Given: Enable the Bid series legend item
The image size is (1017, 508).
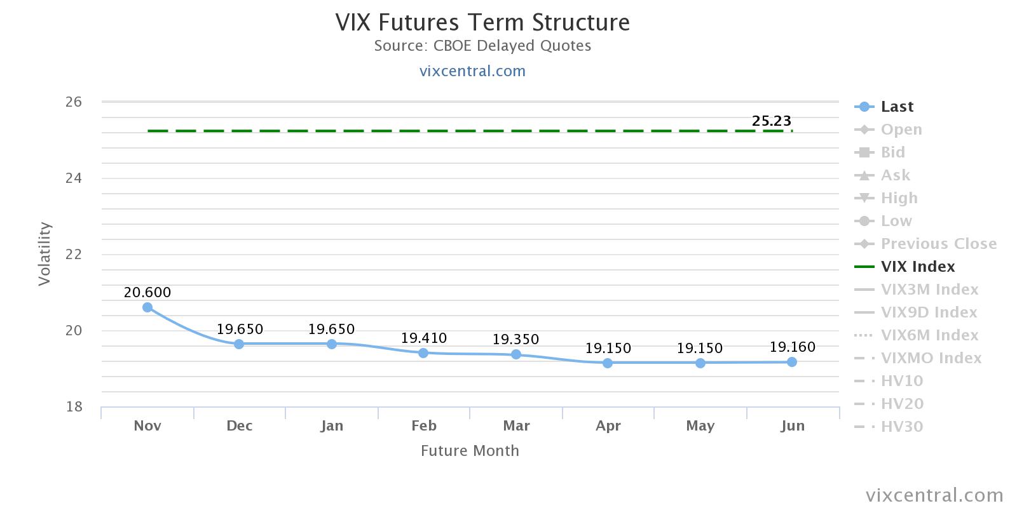Looking at the screenshot, I should tap(892, 152).
